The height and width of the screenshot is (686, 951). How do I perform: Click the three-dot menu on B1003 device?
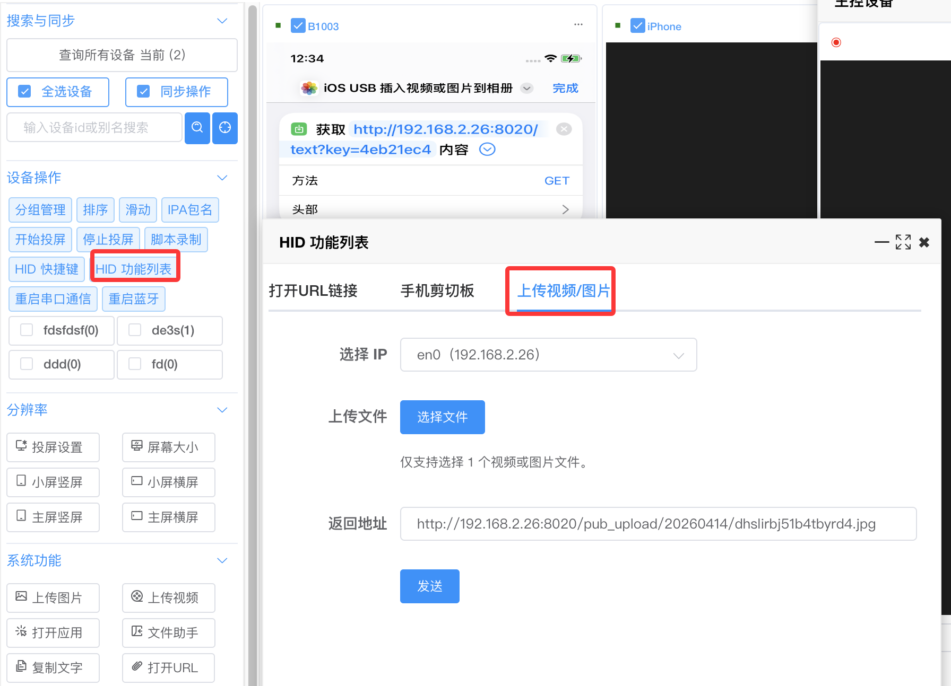578,25
